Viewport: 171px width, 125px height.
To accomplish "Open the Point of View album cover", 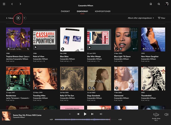I will point(45,39).
